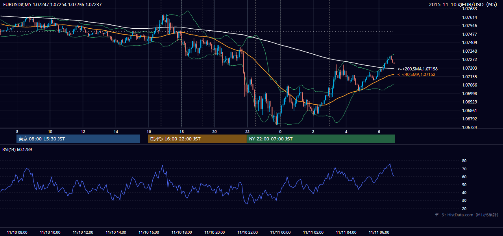Click price level 1.07272 on axis
The height and width of the screenshot is (236, 503).
click(469, 60)
